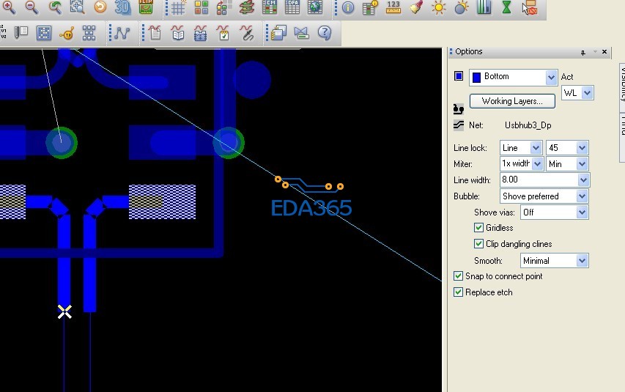The image size is (625, 392).
Task: Click the Zoom Previous icon
Action: [55, 7]
